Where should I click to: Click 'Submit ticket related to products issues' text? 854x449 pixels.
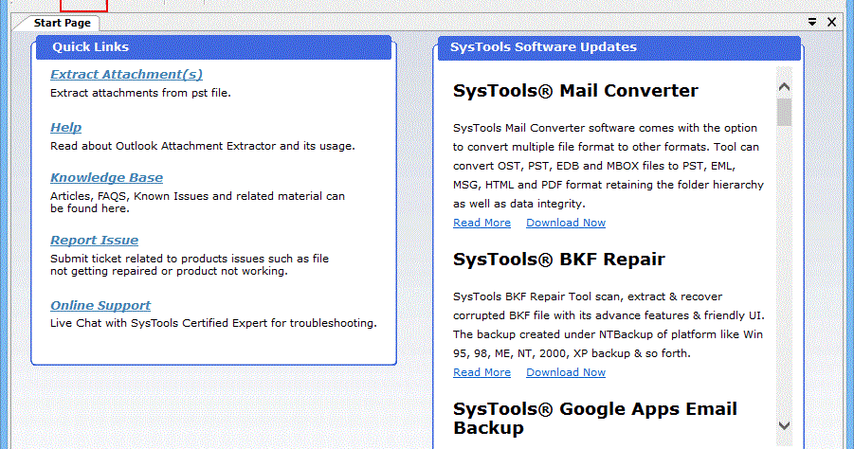coord(190,264)
